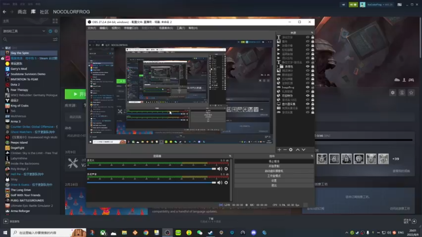The width and height of the screenshot is (422, 237).
Task: Adjust the second mixer channel volume slider
Action: coord(151,182)
